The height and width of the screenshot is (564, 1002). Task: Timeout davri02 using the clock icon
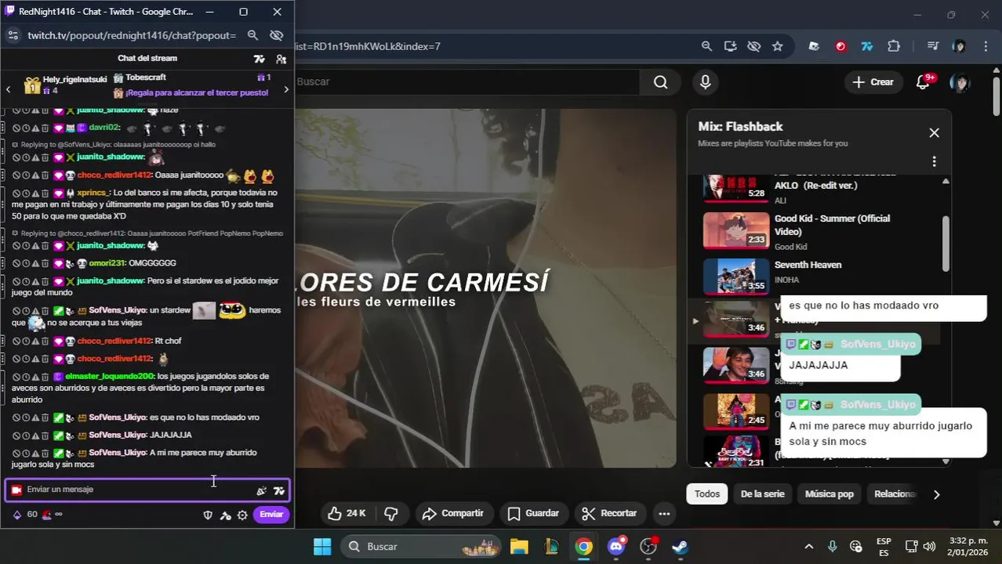(x=26, y=128)
